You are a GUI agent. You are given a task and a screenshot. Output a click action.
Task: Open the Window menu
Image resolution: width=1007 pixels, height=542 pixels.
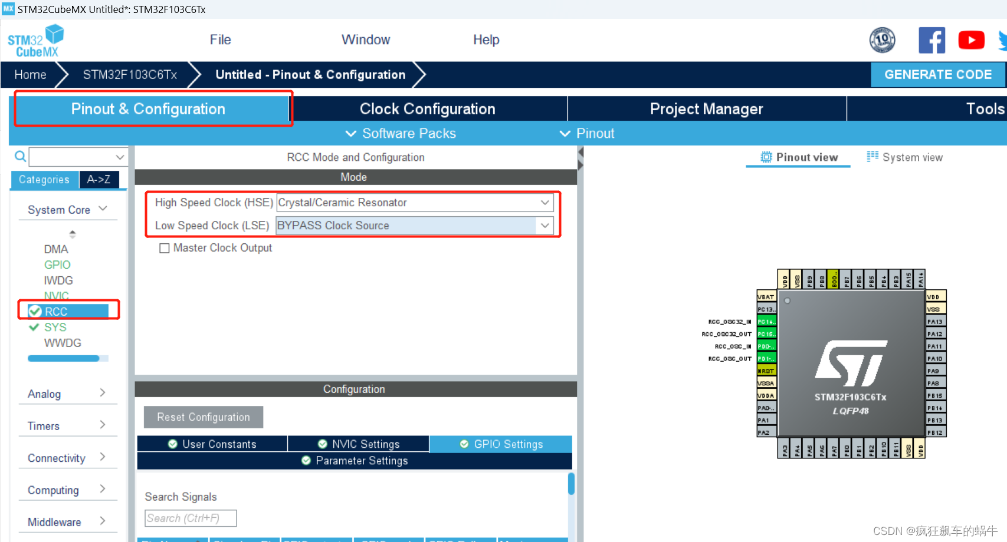(x=366, y=39)
